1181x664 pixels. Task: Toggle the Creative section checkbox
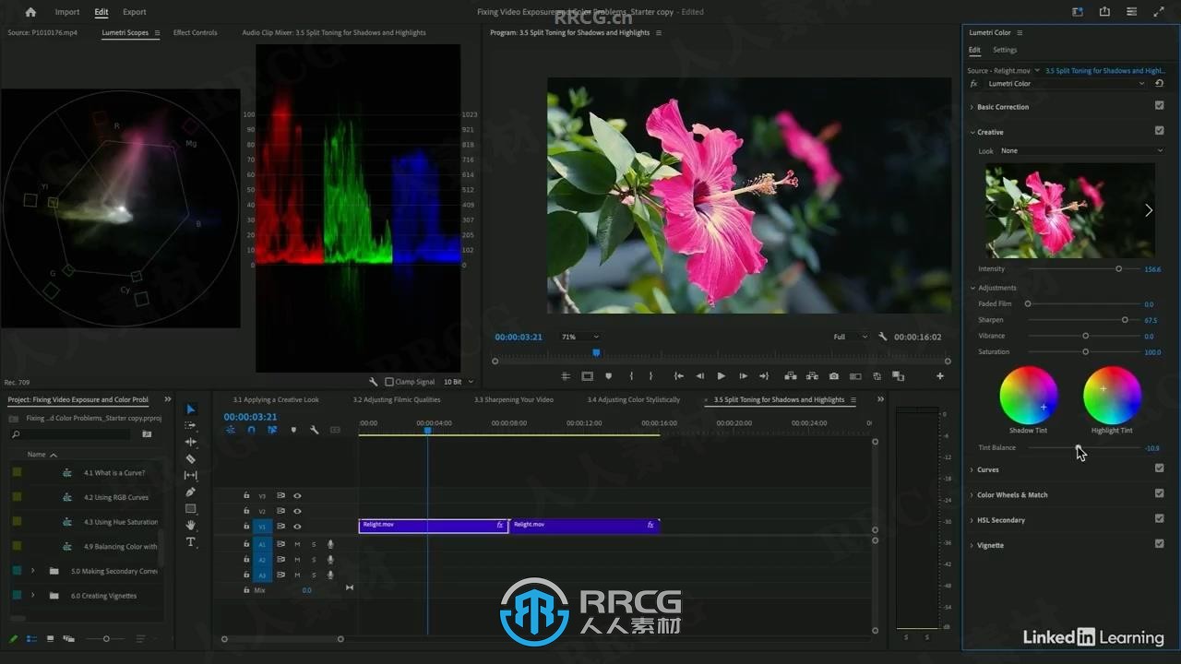pos(1160,131)
